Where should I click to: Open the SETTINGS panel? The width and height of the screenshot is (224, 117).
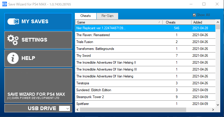coord(38,40)
